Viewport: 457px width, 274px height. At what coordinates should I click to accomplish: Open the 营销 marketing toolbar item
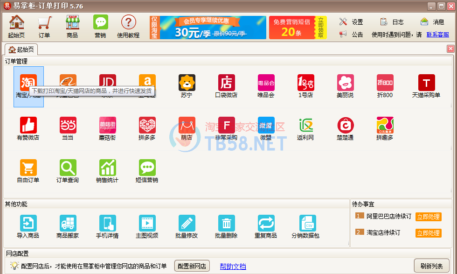100,27
